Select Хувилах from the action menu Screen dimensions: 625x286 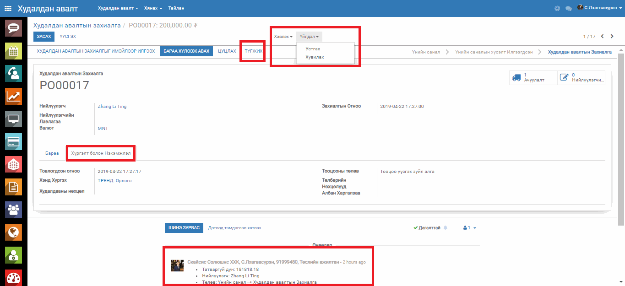tap(315, 57)
